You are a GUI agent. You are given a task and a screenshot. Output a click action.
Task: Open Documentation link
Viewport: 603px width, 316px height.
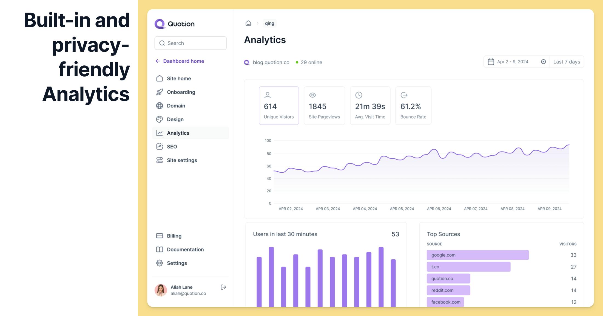pos(190,250)
